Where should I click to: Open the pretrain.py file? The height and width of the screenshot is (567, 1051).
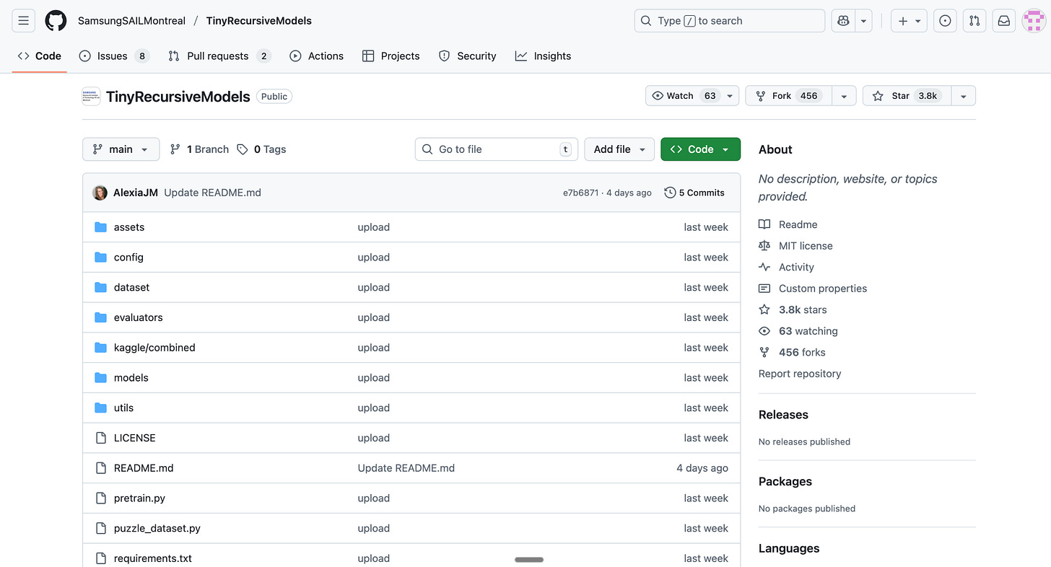(x=139, y=498)
